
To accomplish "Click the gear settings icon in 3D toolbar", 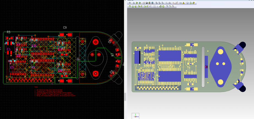I will click(x=130, y=3).
